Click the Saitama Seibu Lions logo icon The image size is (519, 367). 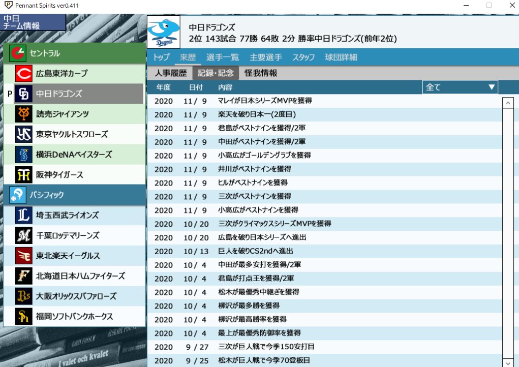24,215
